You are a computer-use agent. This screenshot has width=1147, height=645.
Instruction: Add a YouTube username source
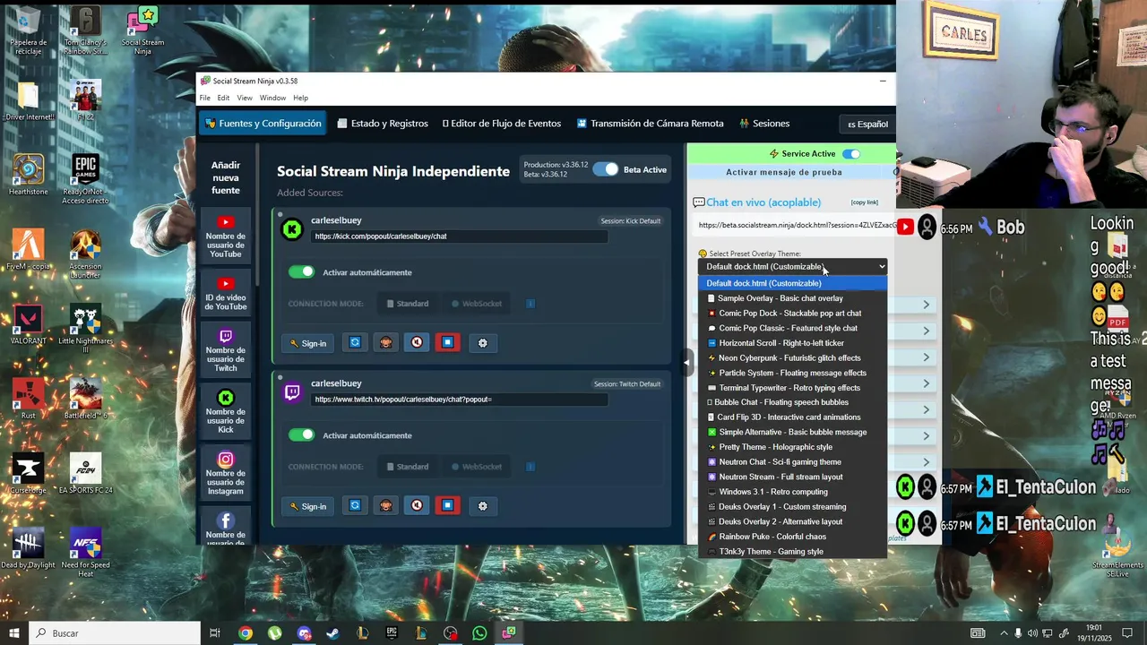click(226, 237)
